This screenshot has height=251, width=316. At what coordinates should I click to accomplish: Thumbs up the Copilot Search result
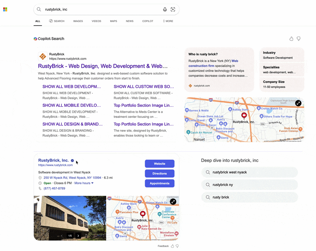tap(292, 39)
